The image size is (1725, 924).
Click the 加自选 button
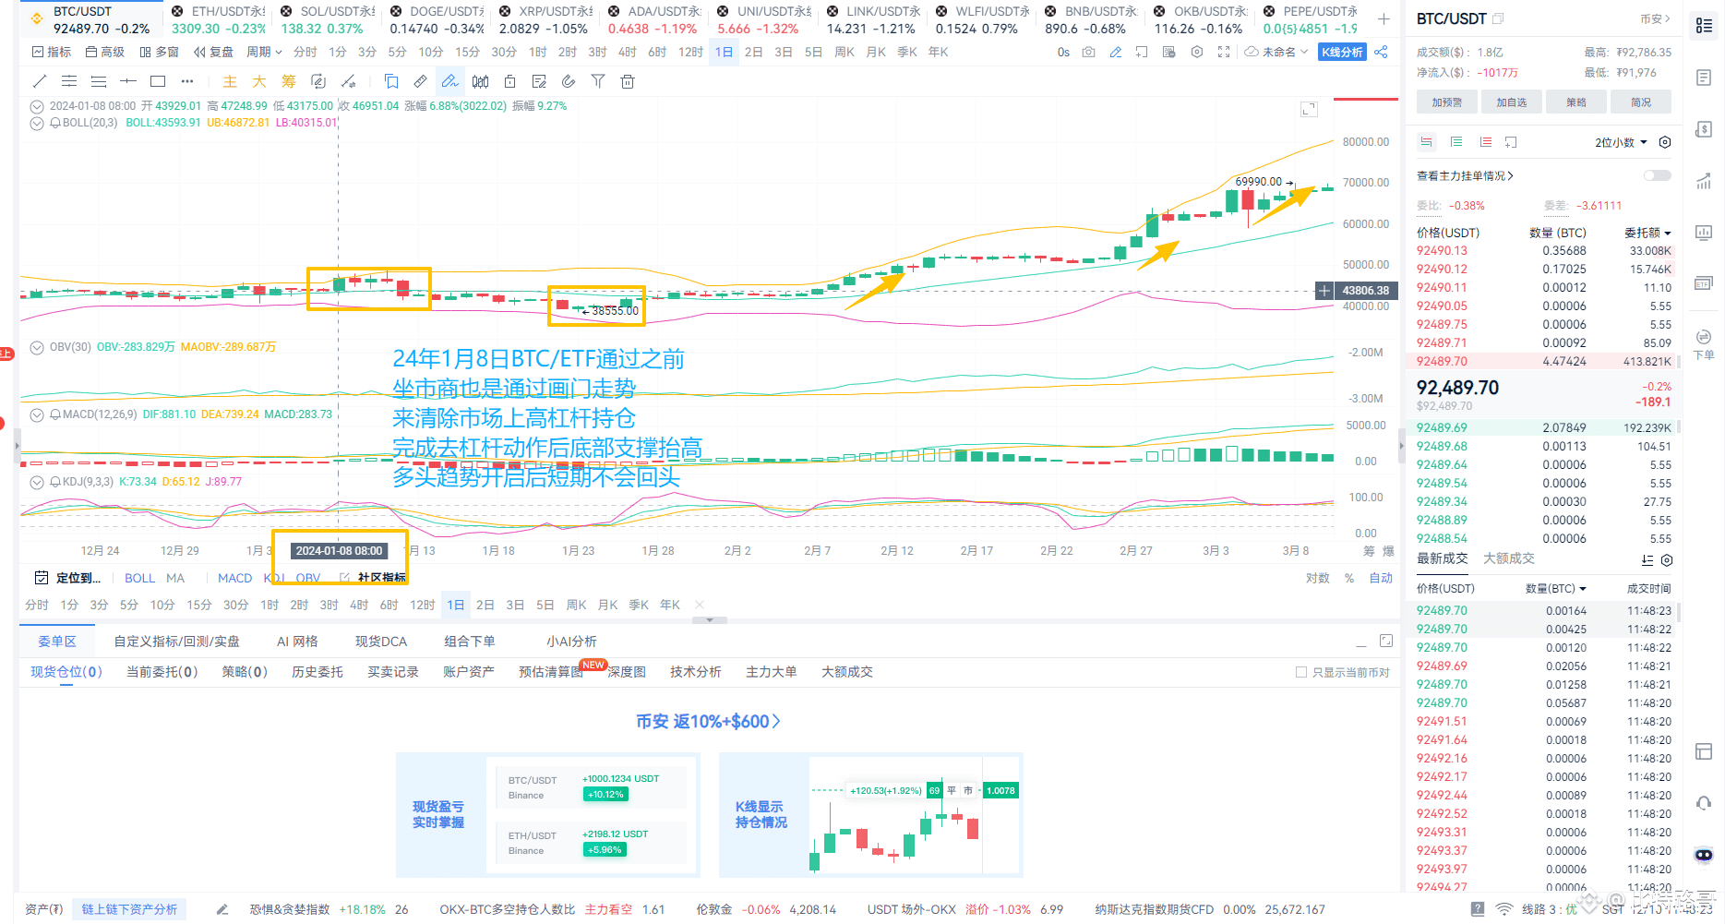coord(1511,102)
